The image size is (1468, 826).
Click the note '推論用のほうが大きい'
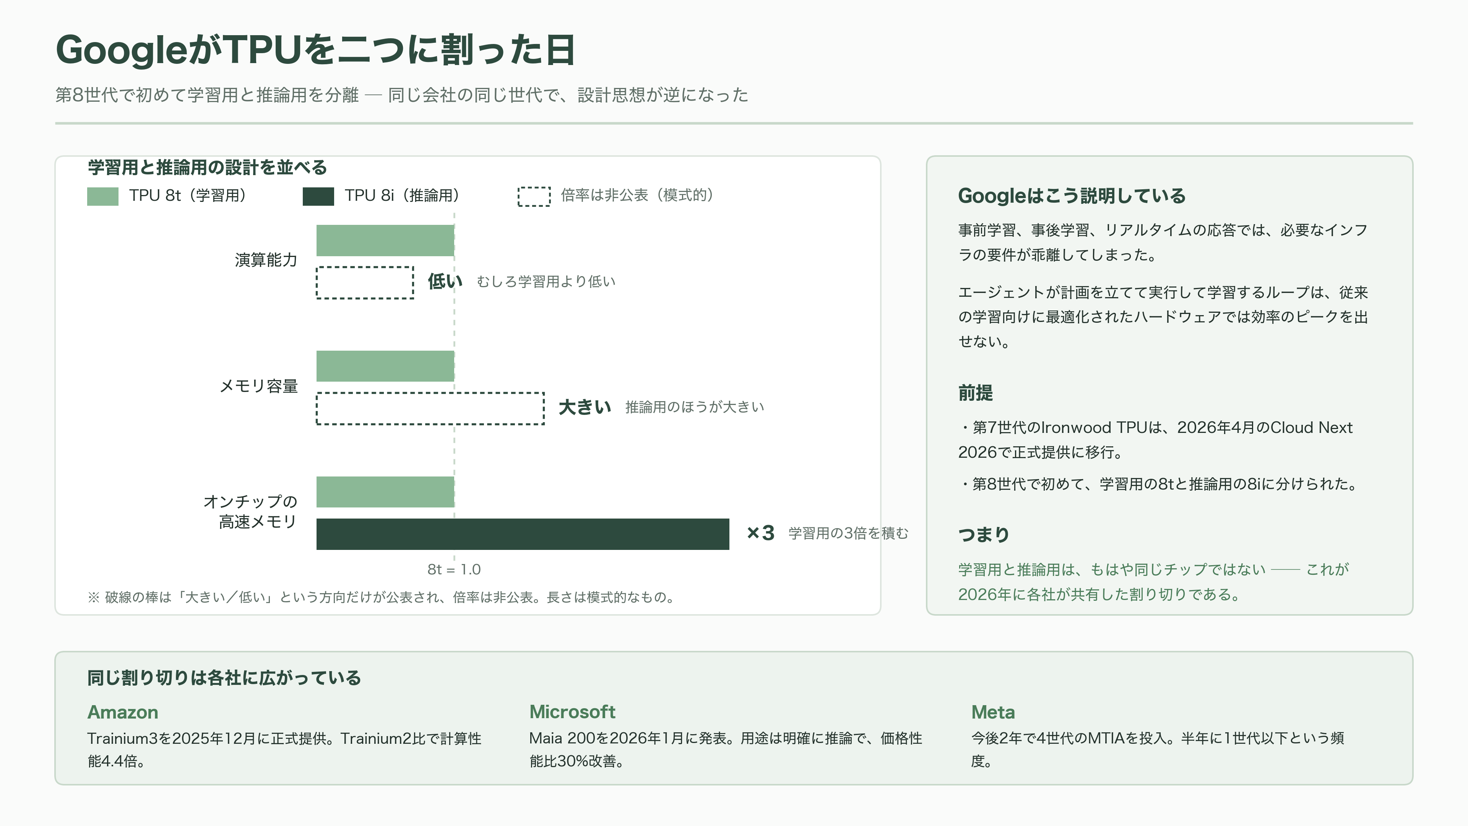click(695, 407)
